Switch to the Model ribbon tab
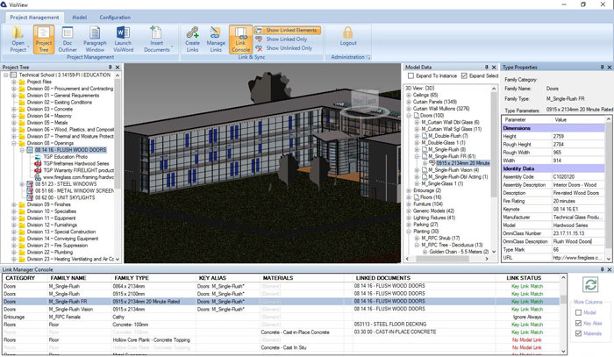 pyautogui.click(x=79, y=17)
